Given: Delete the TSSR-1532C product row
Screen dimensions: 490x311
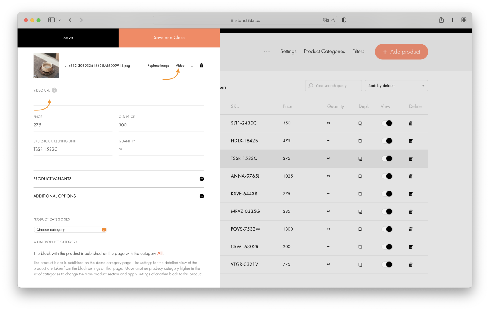Looking at the screenshot, I should (411, 159).
